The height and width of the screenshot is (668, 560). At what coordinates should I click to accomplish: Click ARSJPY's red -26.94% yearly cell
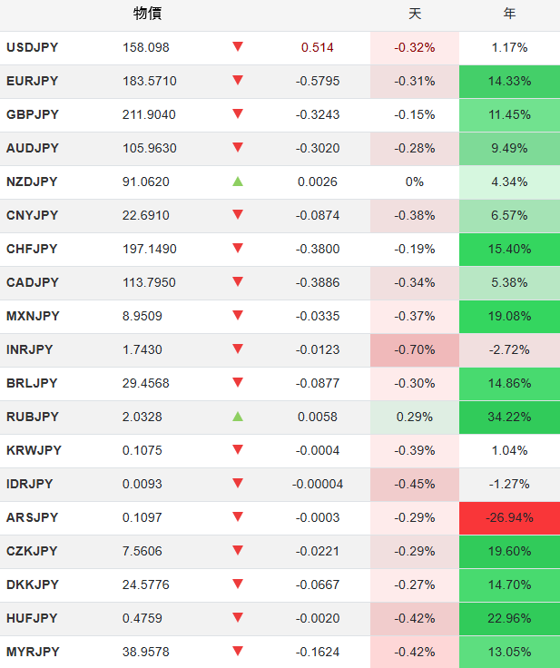[509, 517]
